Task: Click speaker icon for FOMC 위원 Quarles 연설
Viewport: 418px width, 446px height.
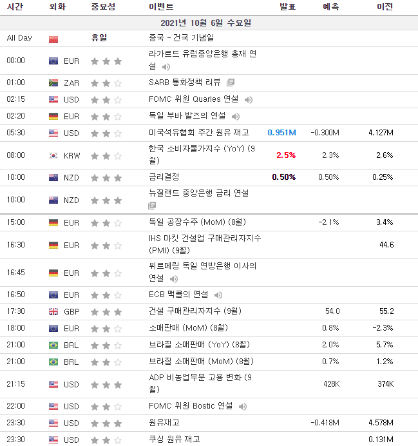Action: coord(249,100)
